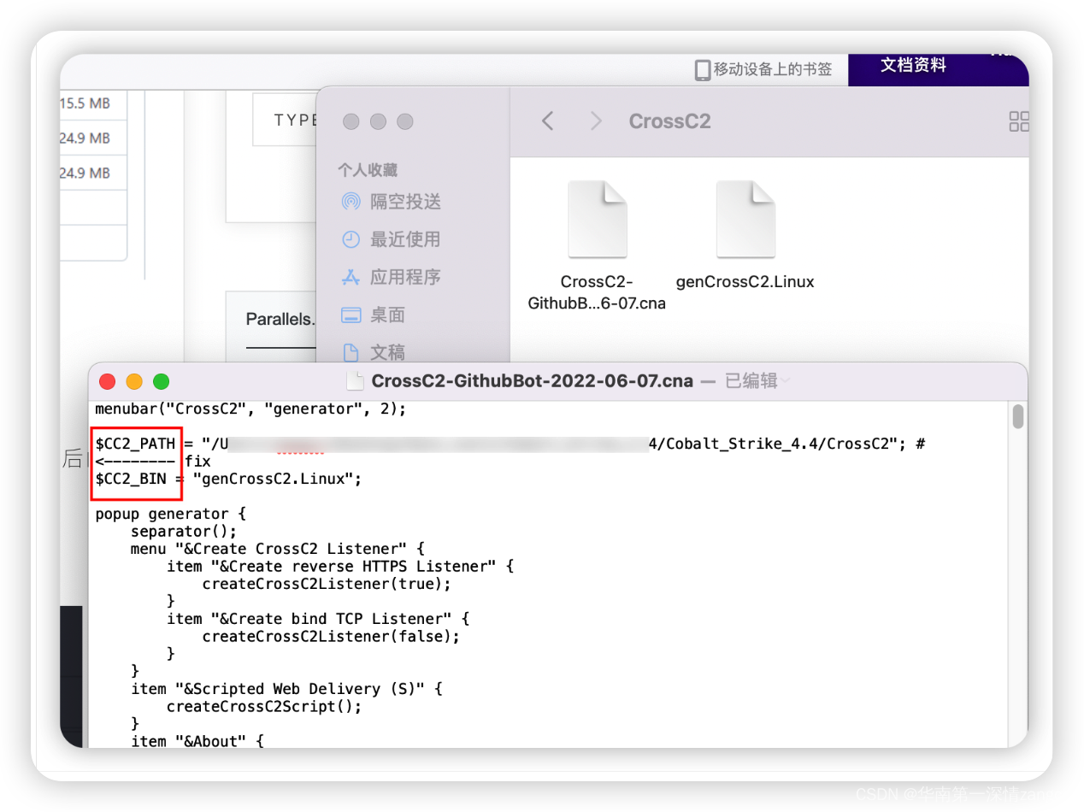
Task: Open AirDrop (隔空投送) in Finder sidebar
Action: click(392, 202)
